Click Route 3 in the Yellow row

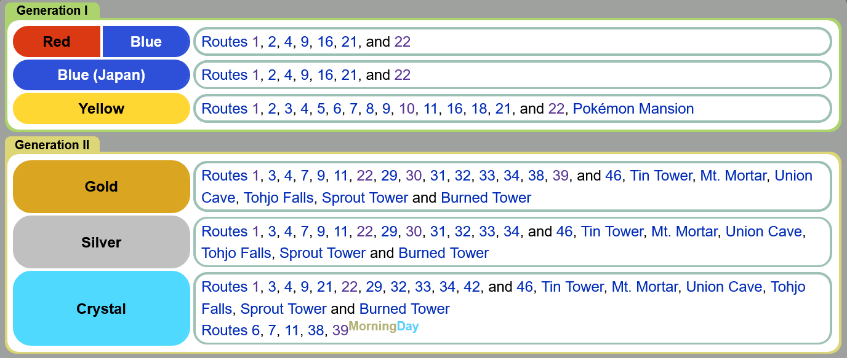tap(288, 109)
